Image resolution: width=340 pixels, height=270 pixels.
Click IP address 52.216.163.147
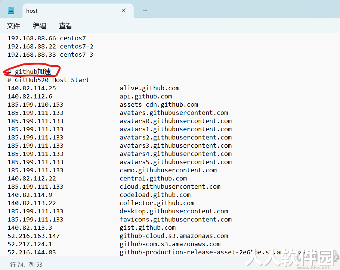(x=34, y=236)
